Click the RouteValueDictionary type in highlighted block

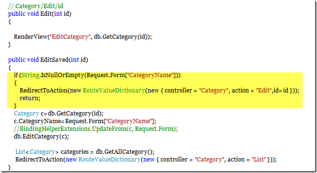click(114, 91)
